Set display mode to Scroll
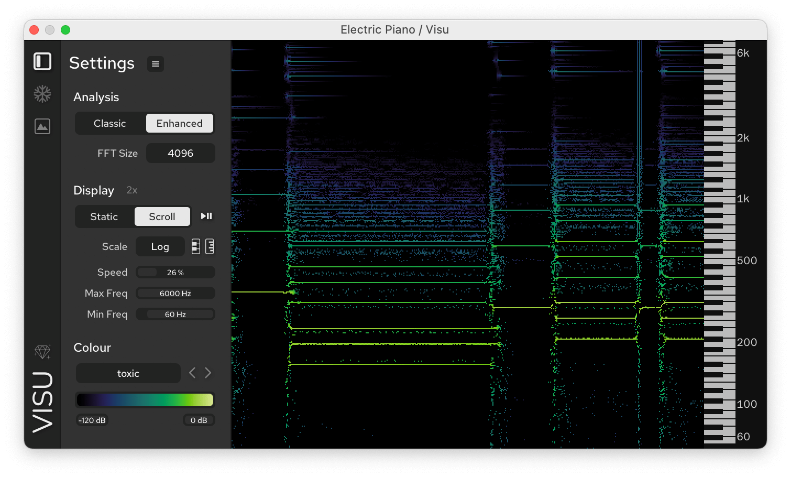Viewport: 791px width, 477px height. coord(162,216)
